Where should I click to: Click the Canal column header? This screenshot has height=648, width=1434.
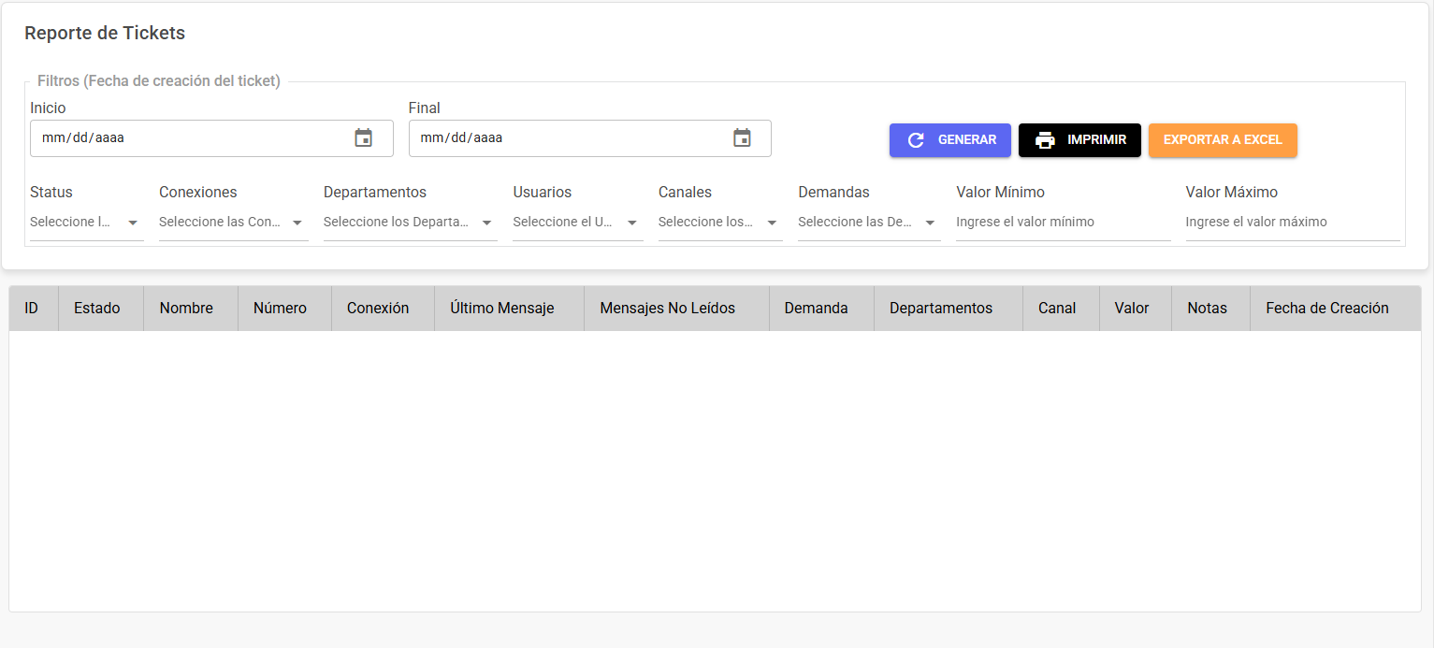(1061, 309)
